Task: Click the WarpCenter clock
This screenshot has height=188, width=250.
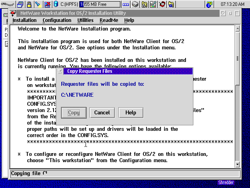Action: (232, 4)
